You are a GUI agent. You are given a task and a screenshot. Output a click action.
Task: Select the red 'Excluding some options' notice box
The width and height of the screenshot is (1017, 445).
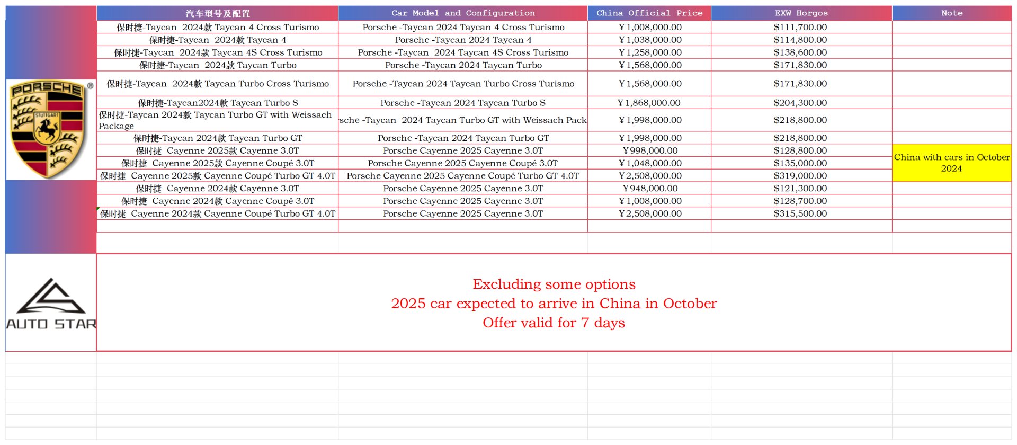(554, 302)
